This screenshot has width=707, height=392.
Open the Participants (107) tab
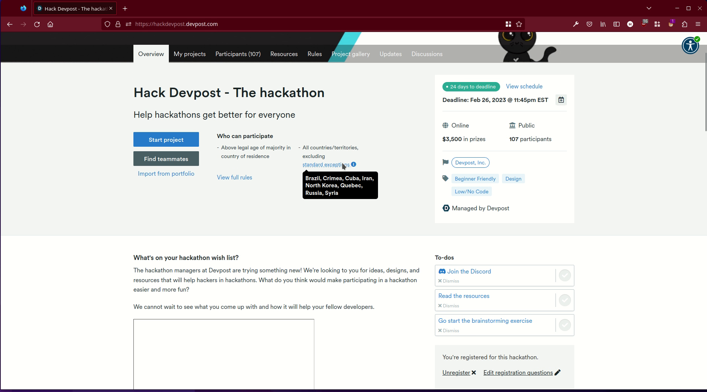(237, 54)
